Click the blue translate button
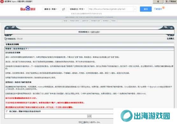 tap(146, 9)
